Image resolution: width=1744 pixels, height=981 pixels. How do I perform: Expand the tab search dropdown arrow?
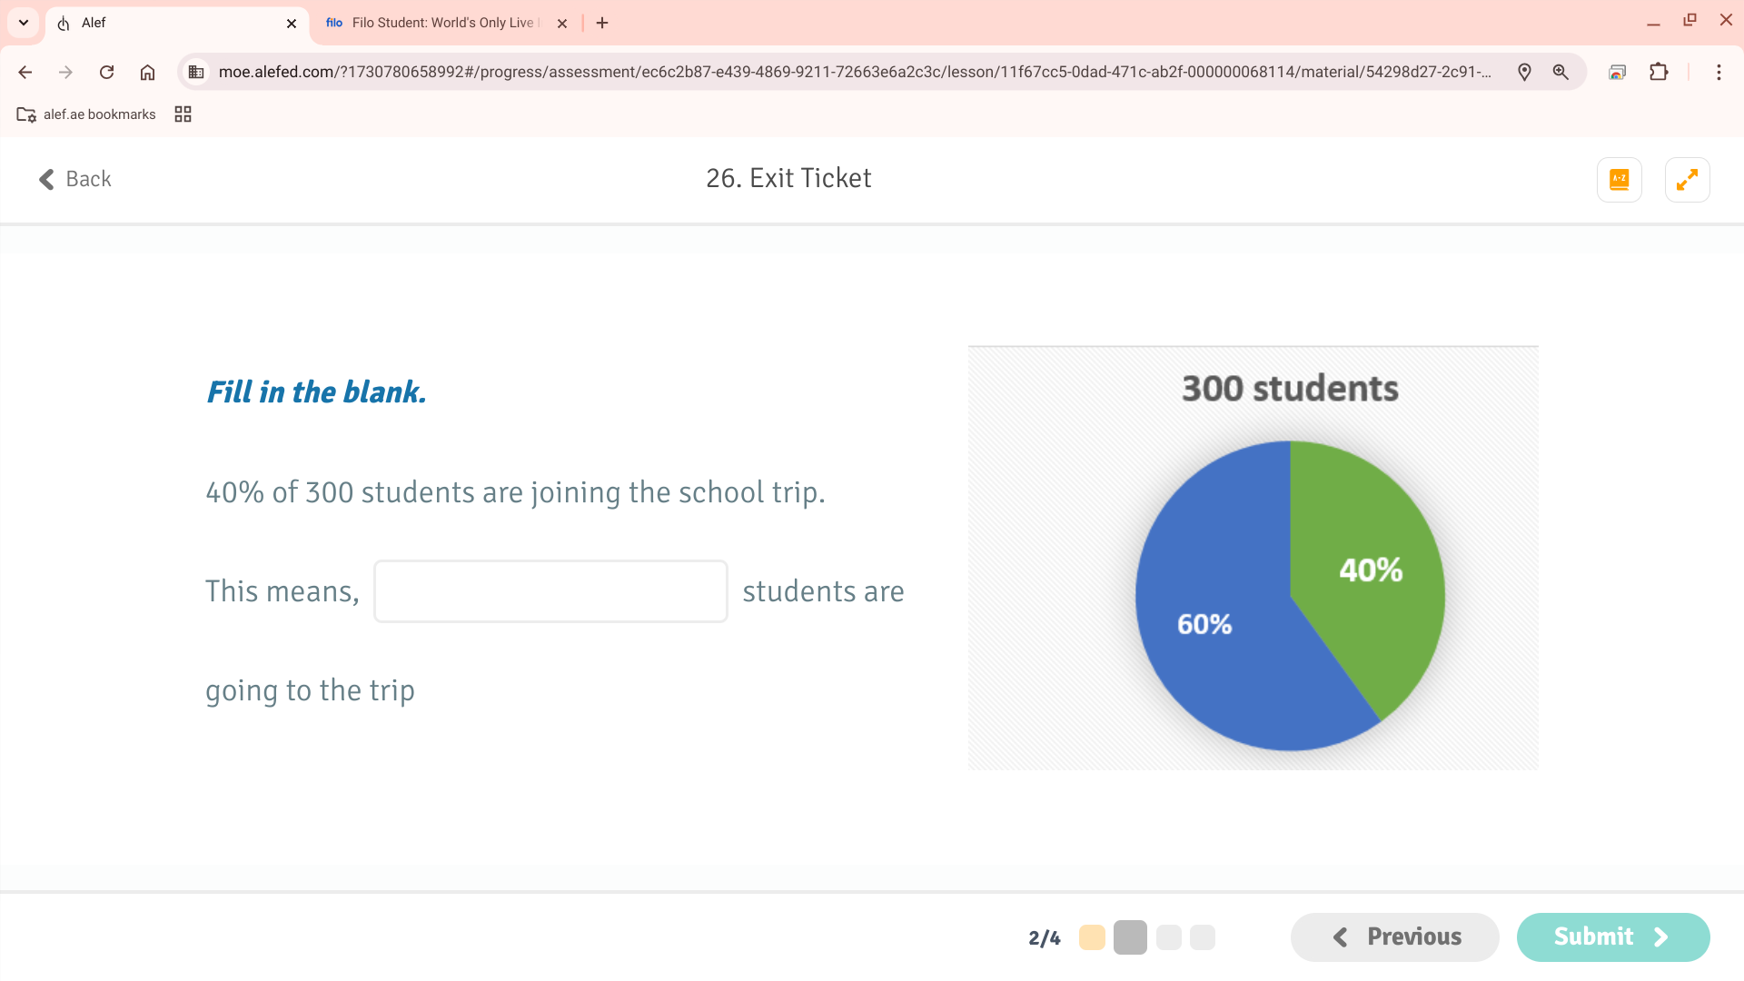pos(24,23)
